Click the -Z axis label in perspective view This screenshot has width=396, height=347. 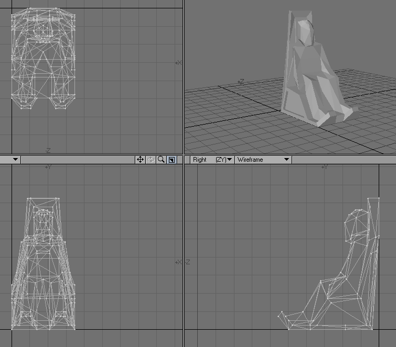241,82
